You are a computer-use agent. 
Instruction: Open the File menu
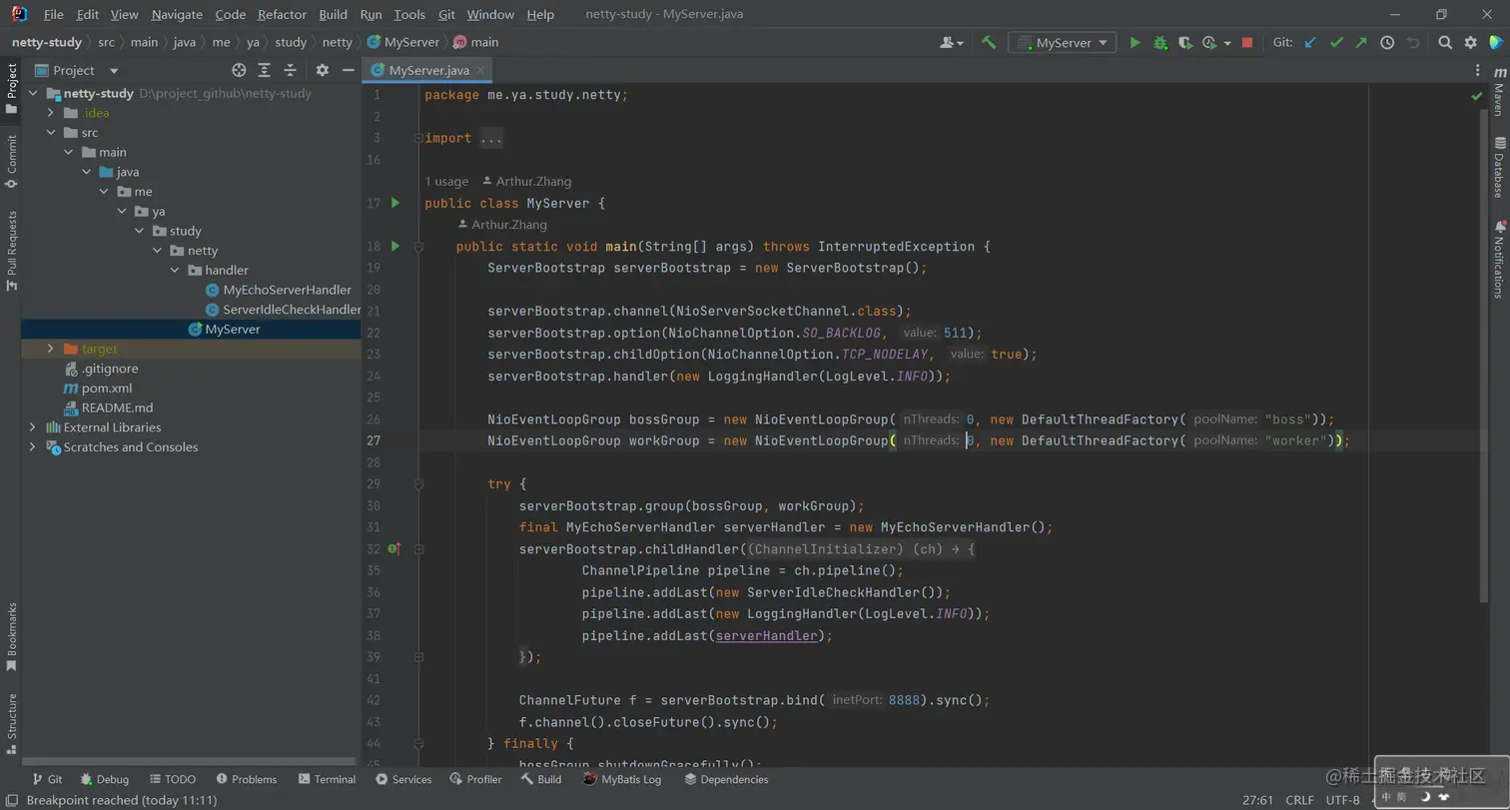pyautogui.click(x=54, y=15)
